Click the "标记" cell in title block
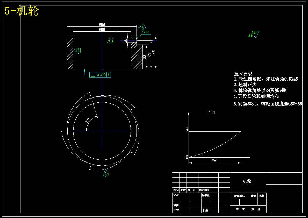Image resolution: width=308 pixels, height=218 pixels. (x=176, y=190)
